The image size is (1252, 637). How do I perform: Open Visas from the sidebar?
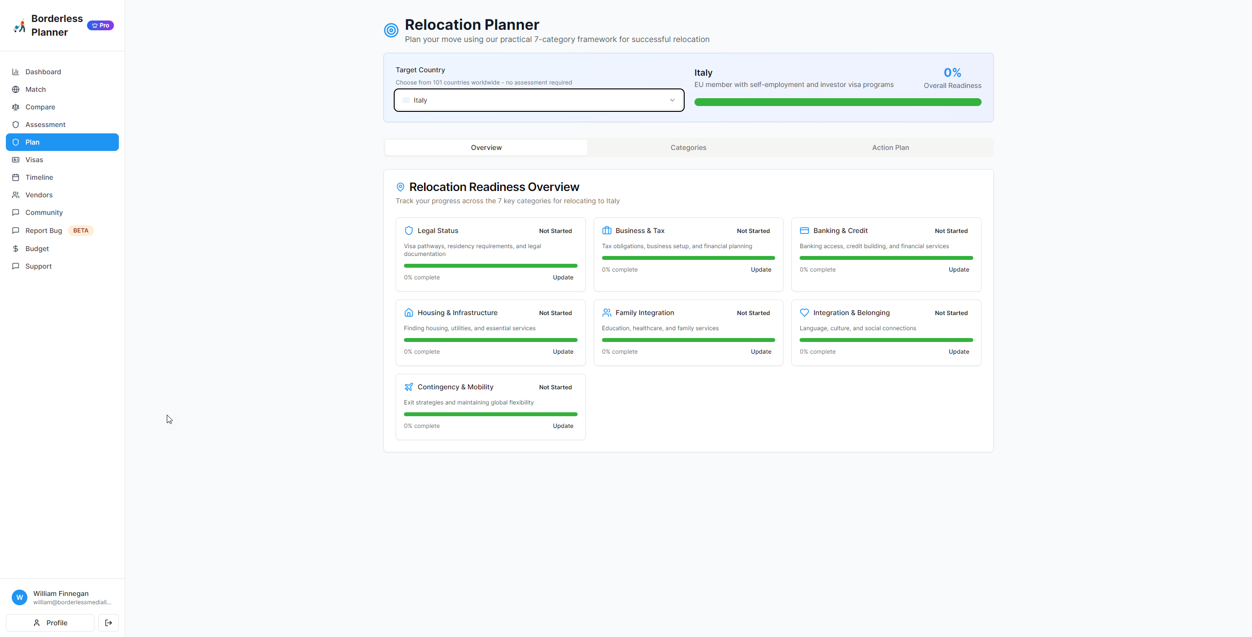pos(34,160)
